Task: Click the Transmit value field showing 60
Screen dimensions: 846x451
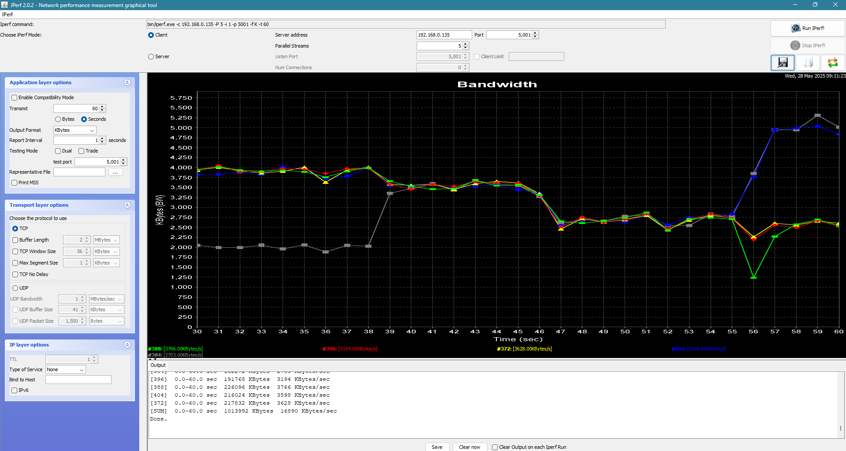Action: pos(76,108)
